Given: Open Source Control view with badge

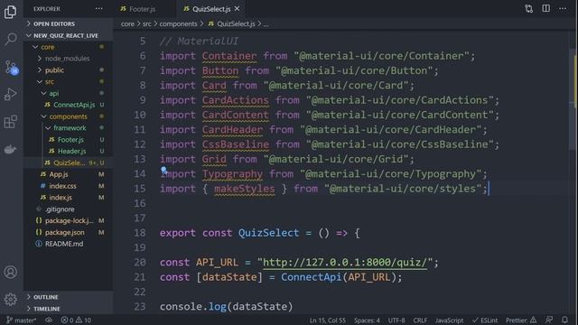Looking at the screenshot, I should click(x=12, y=68).
